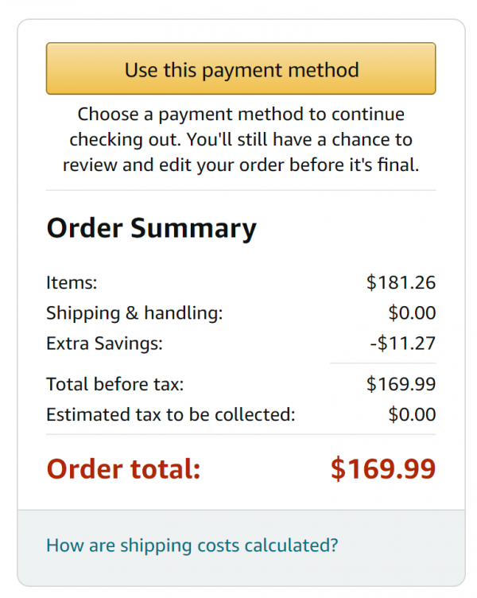The width and height of the screenshot is (477, 598).
Task: Select the red $169.99 order total amount
Action: point(383,468)
